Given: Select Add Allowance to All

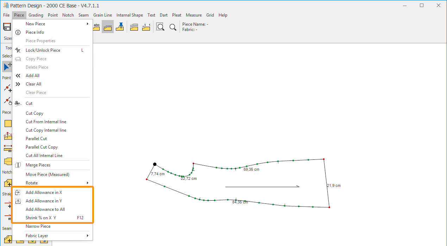Looking at the screenshot, I should pyautogui.click(x=45, y=209).
